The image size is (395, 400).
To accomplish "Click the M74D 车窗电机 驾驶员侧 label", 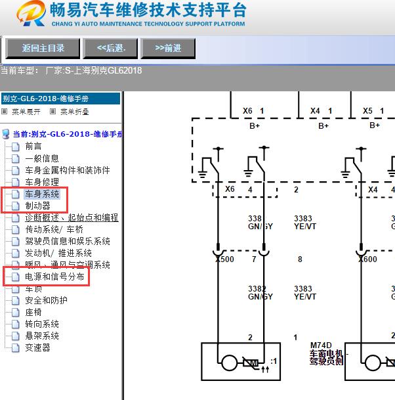I will (327, 355).
